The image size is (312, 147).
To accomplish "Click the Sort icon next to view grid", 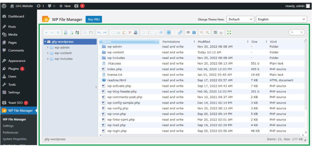I will [221, 32].
